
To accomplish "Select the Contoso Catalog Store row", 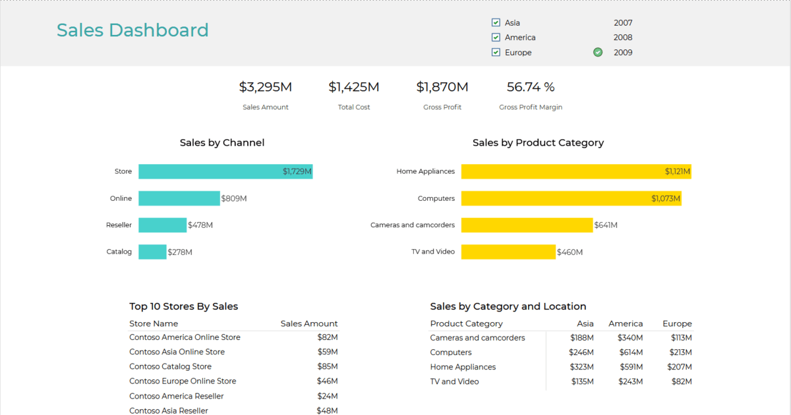I will click(170, 366).
